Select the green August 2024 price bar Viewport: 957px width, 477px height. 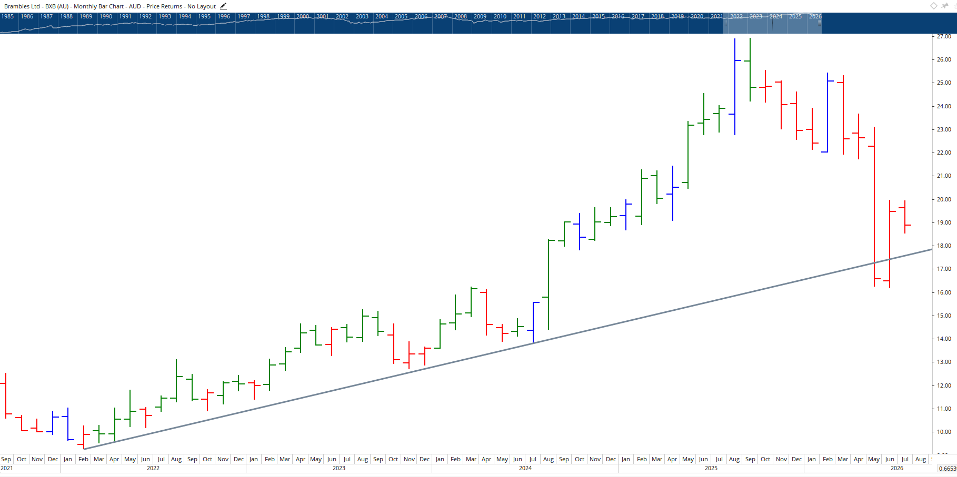click(x=549, y=285)
